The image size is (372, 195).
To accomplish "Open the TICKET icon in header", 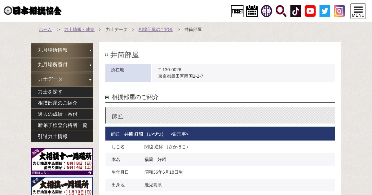I will pyautogui.click(x=237, y=11).
